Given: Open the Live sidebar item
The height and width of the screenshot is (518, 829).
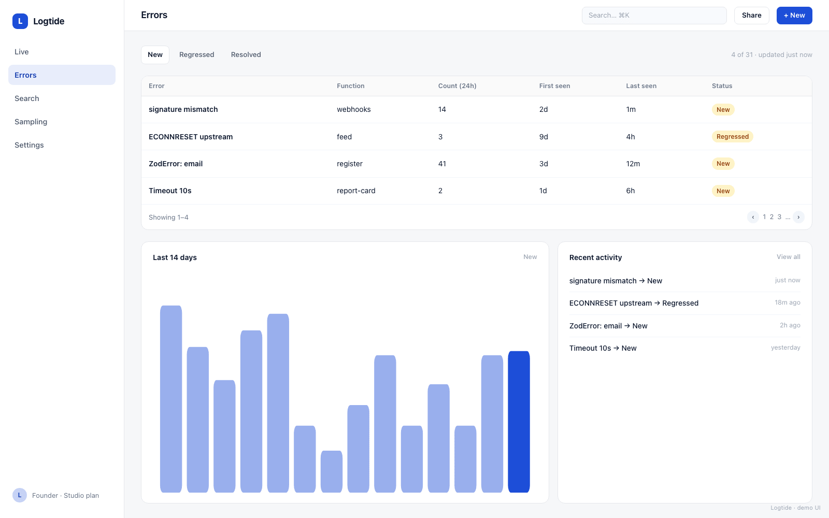Looking at the screenshot, I should click(62, 52).
